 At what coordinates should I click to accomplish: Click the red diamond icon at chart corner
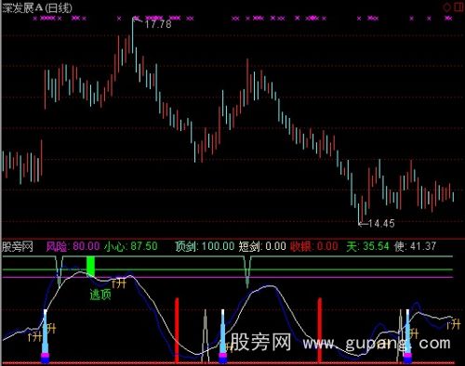(447, 7)
